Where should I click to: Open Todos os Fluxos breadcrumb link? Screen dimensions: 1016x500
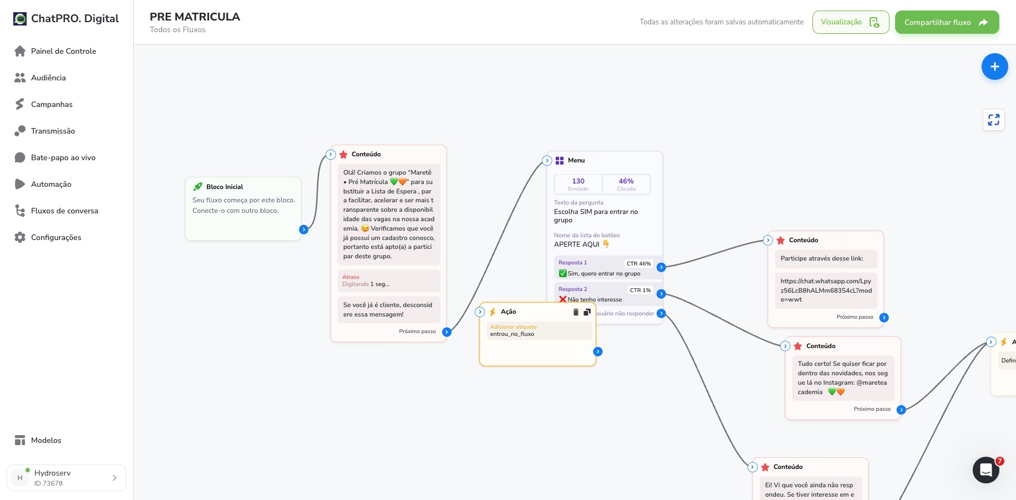pos(177,30)
